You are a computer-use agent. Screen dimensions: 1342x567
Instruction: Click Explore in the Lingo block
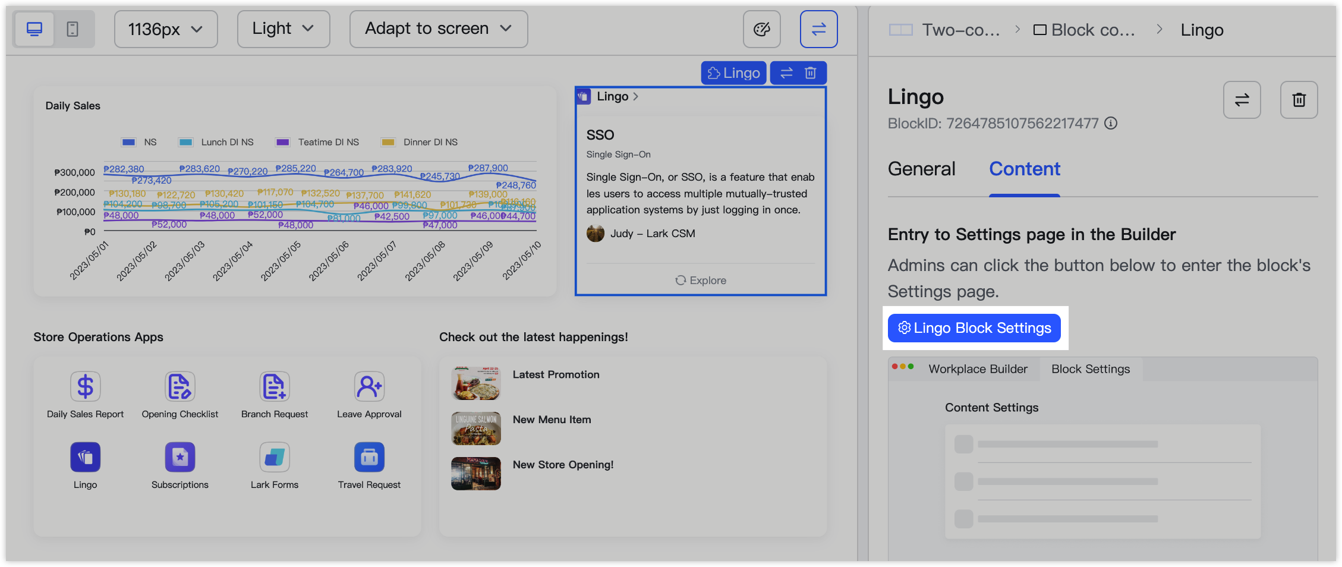(701, 281)
